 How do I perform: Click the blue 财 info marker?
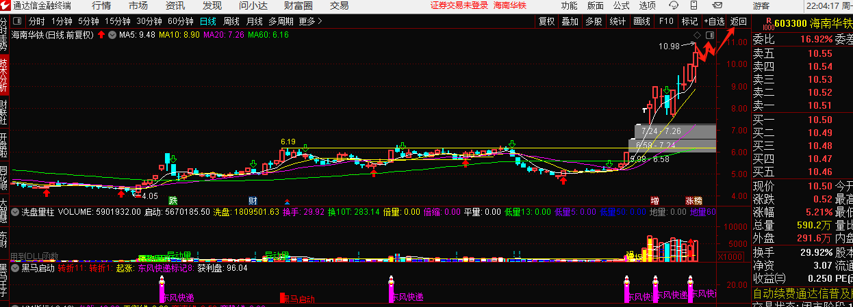click(253, 200)
